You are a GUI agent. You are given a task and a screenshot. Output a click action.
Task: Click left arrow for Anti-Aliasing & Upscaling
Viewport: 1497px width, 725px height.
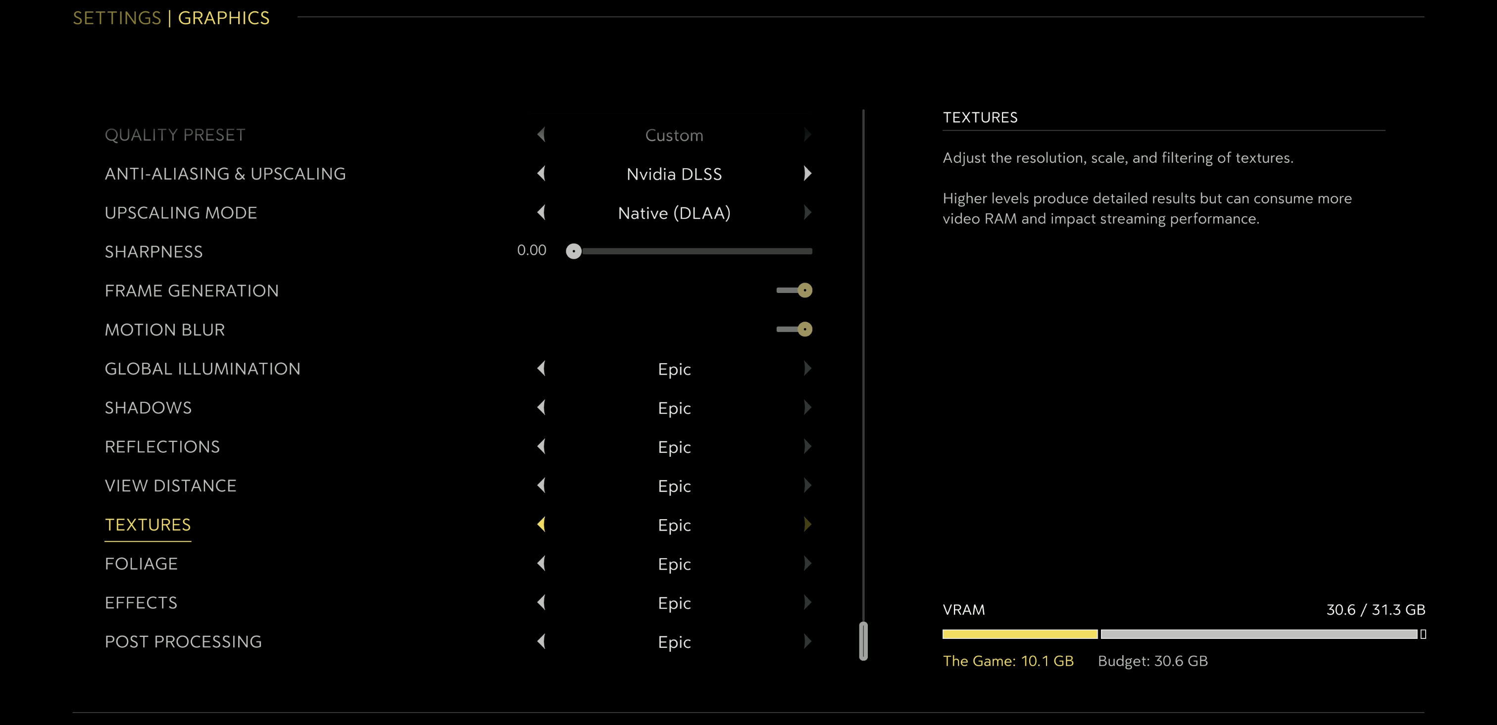pos(542,173)
